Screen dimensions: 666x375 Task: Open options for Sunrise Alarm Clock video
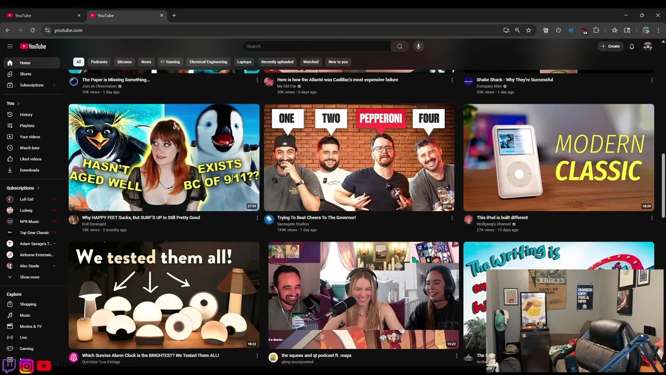pyautogui.click(x=257, y=356)
